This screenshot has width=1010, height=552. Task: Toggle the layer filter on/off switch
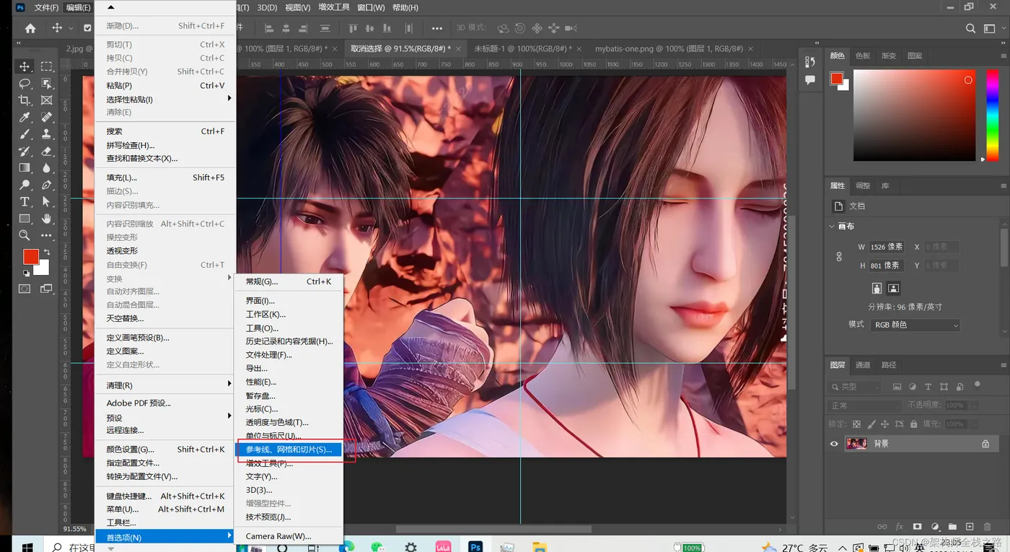pos(978,385)
